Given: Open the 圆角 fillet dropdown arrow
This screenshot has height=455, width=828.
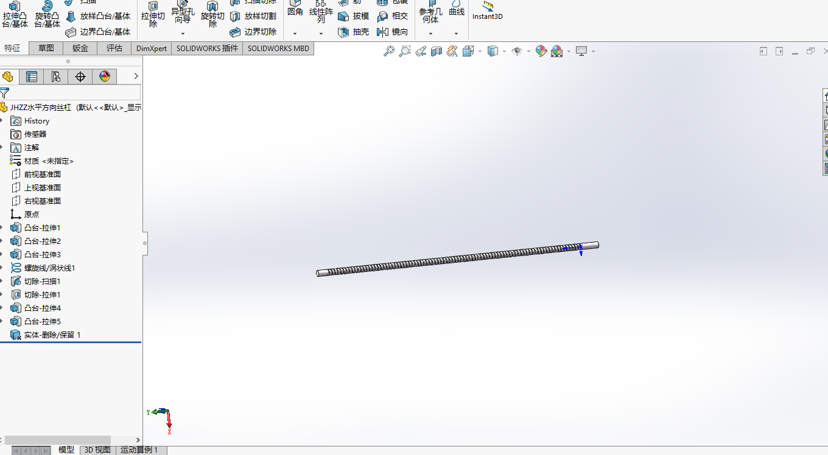Looking at the screenshot, I should tap(295, 33).
